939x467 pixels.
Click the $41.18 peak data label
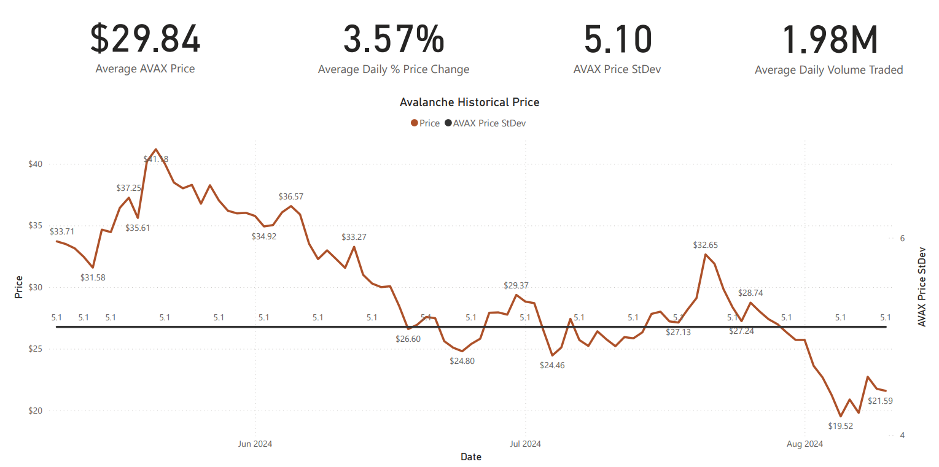(156, 159)
